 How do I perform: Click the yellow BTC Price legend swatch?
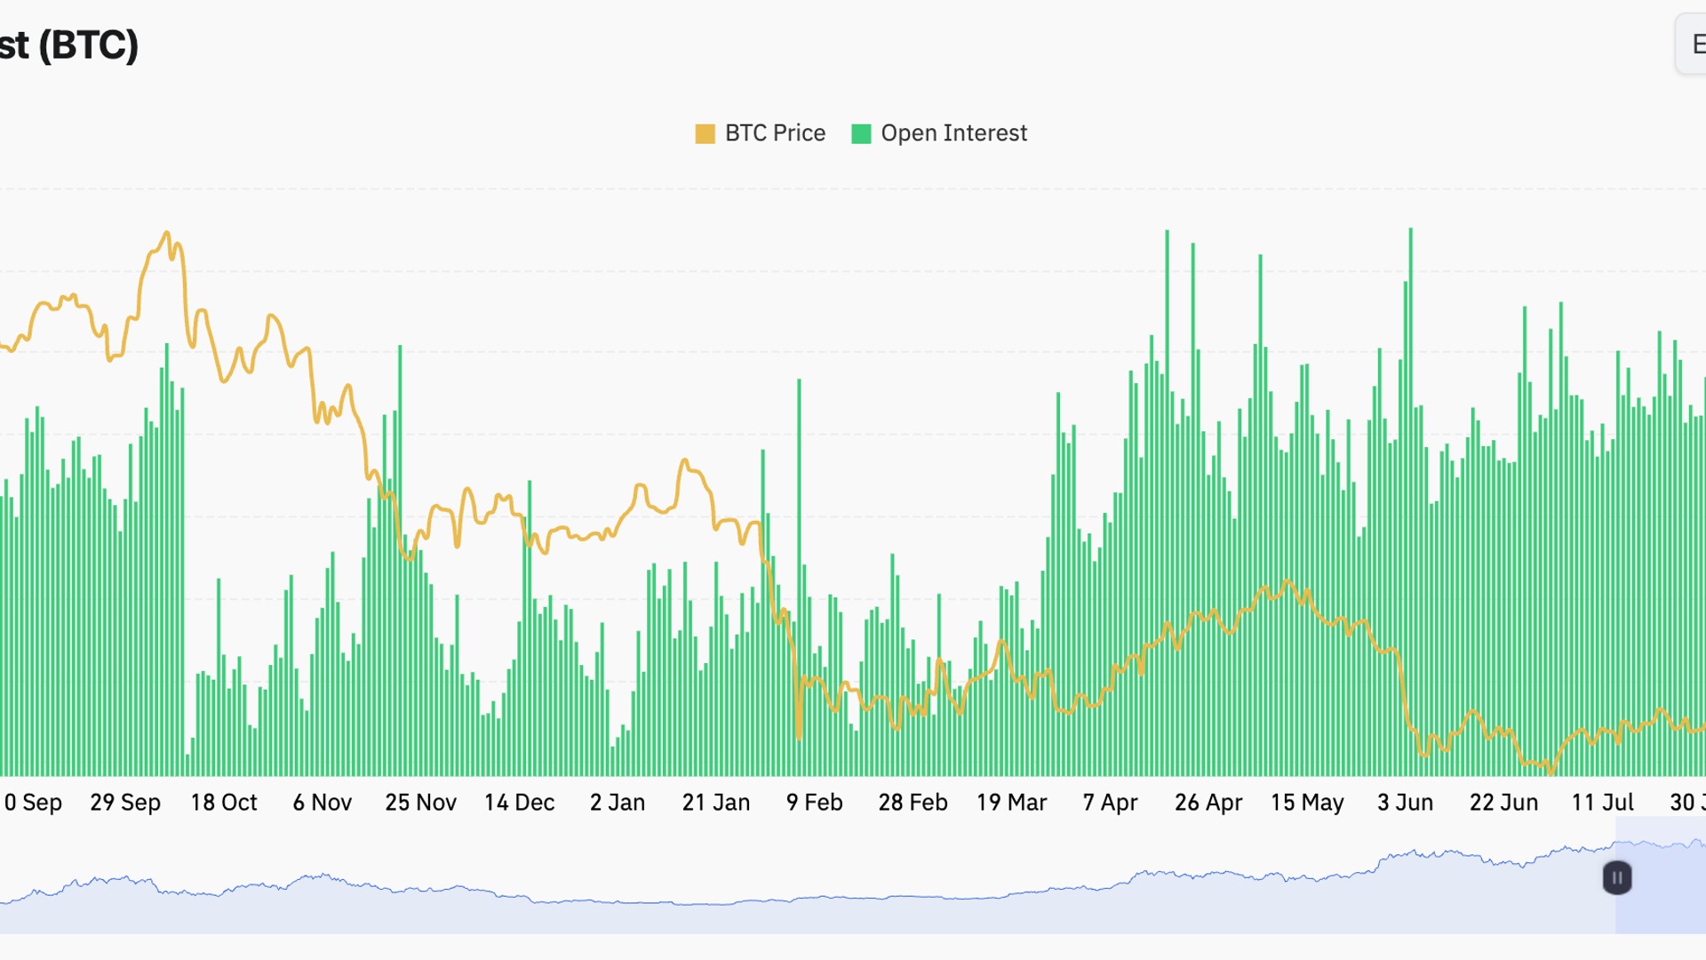pos(705,134)
